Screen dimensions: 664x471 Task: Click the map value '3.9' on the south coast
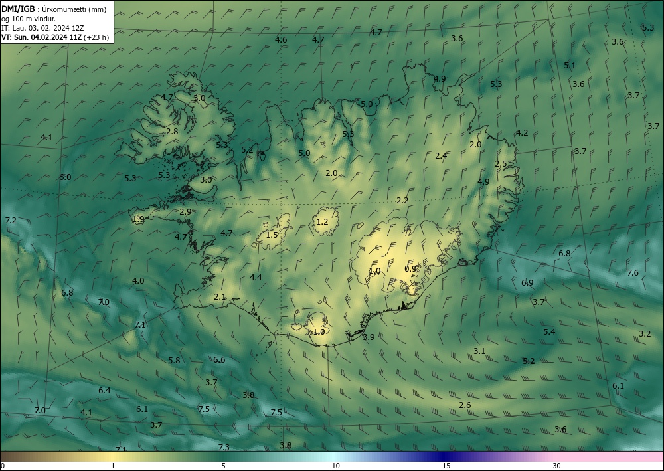click(369, 337)
